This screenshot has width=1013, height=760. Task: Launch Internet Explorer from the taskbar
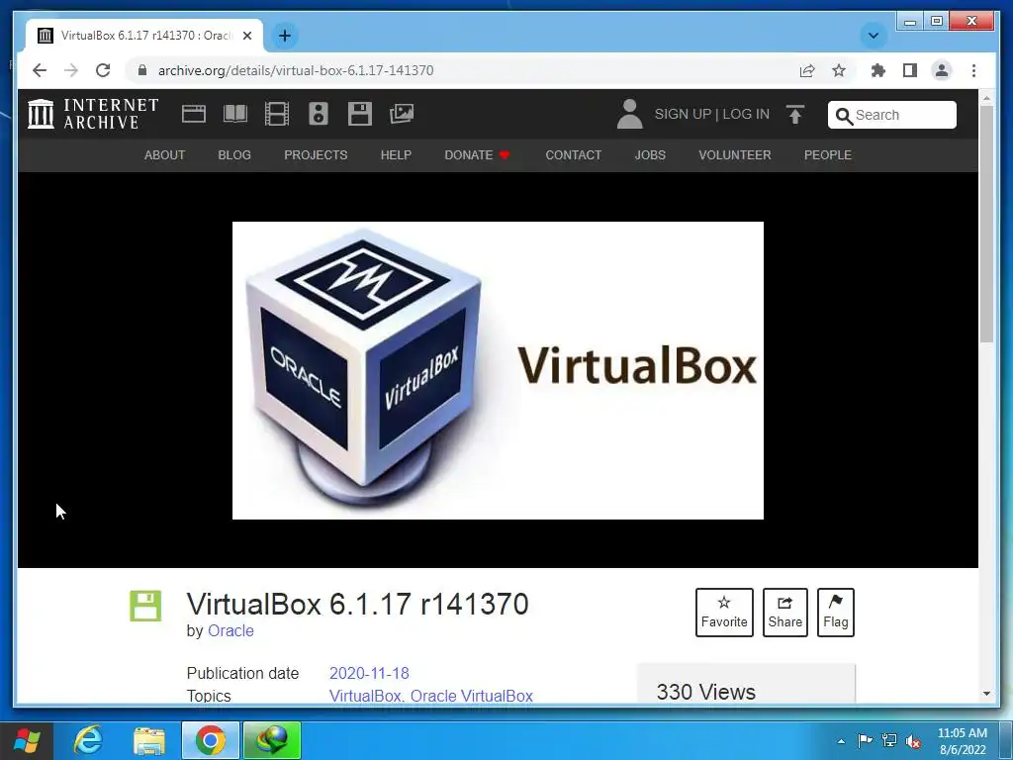coord(88,740)
